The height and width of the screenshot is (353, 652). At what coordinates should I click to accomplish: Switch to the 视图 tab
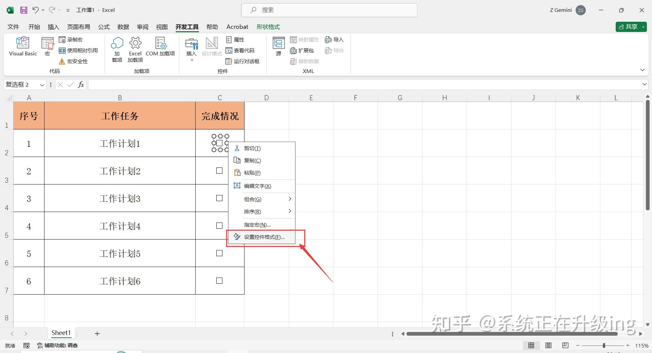click(x=162, y=27)
